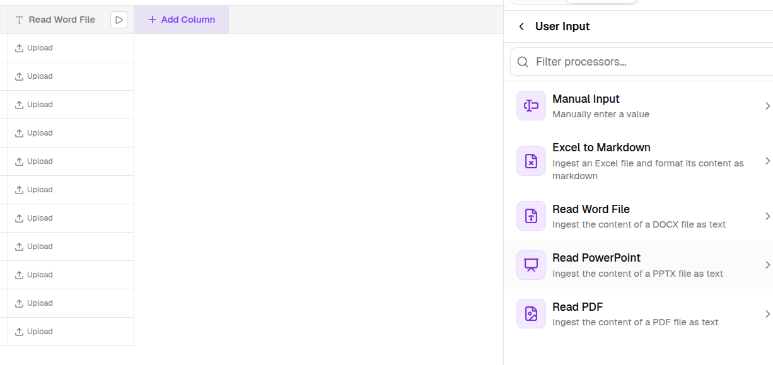Image resolution: width=773 pixels, height=365 pixels.
Task: Click the Read PDF file icon
Action: (531, 314)
